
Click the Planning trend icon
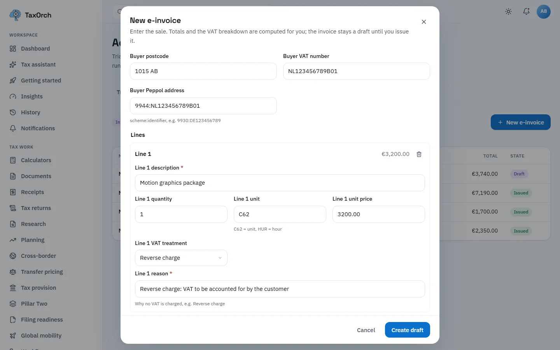(x=13, y=240)
